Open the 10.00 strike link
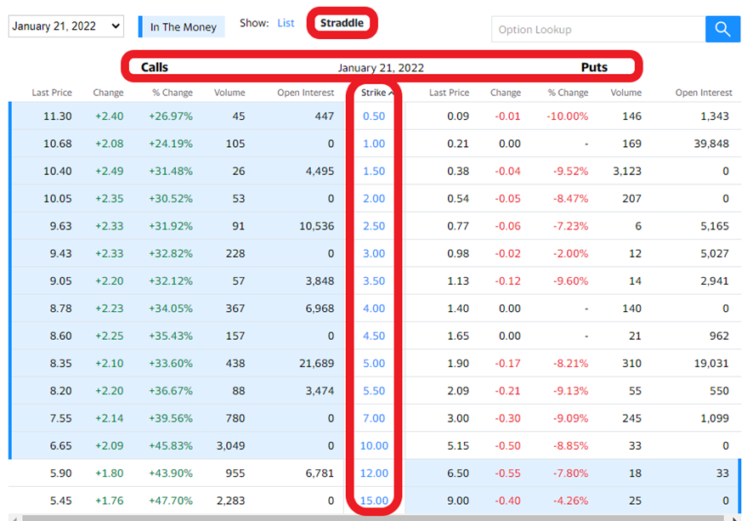The height and width of the screenshot is (521, 753). point(374,445)
